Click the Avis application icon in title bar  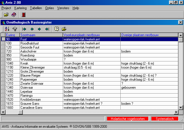[x=3, y=3]
